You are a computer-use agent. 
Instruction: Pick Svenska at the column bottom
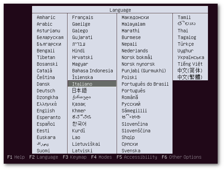[131, 151]
